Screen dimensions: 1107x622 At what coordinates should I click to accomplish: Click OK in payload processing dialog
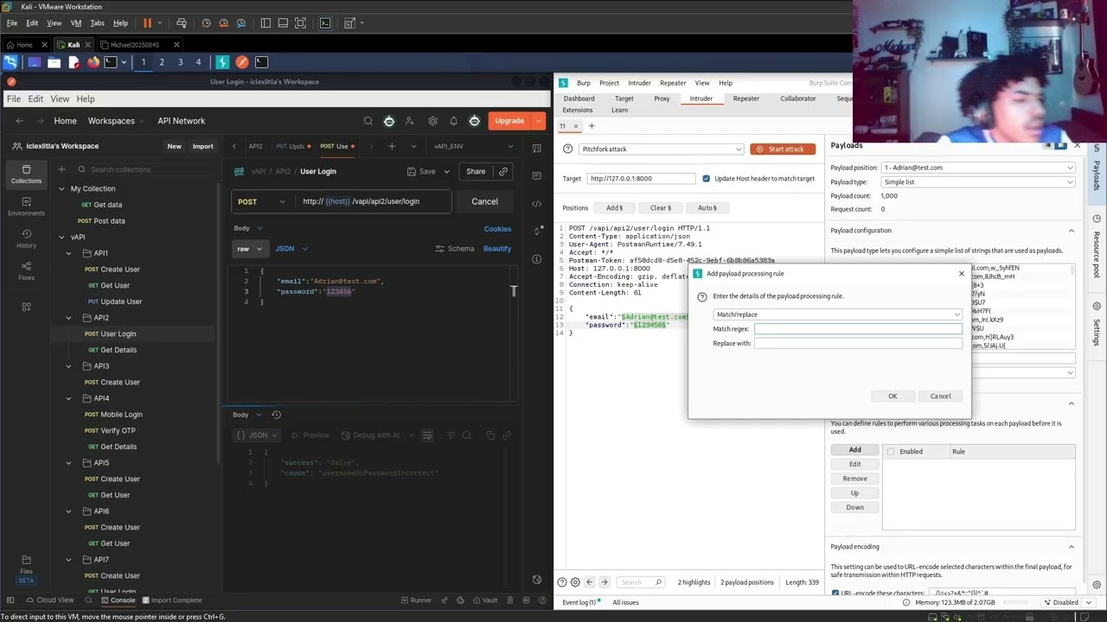[x=893, y=397]
